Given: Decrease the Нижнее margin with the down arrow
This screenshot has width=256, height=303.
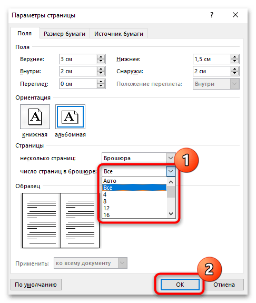Looking at the screenshot, I should [235, 61].
